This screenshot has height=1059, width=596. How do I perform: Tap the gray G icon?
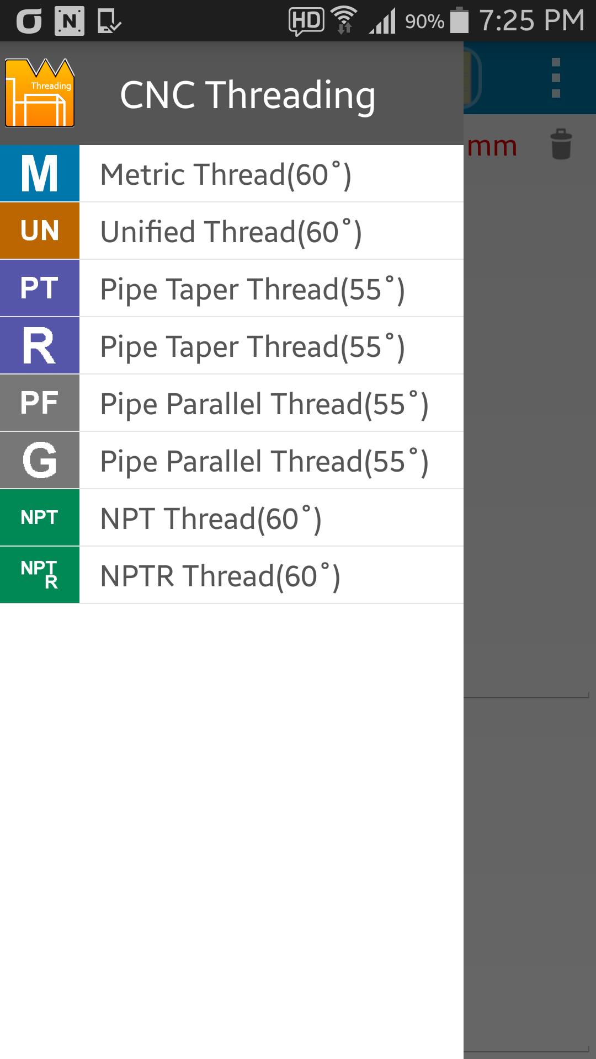40,461
